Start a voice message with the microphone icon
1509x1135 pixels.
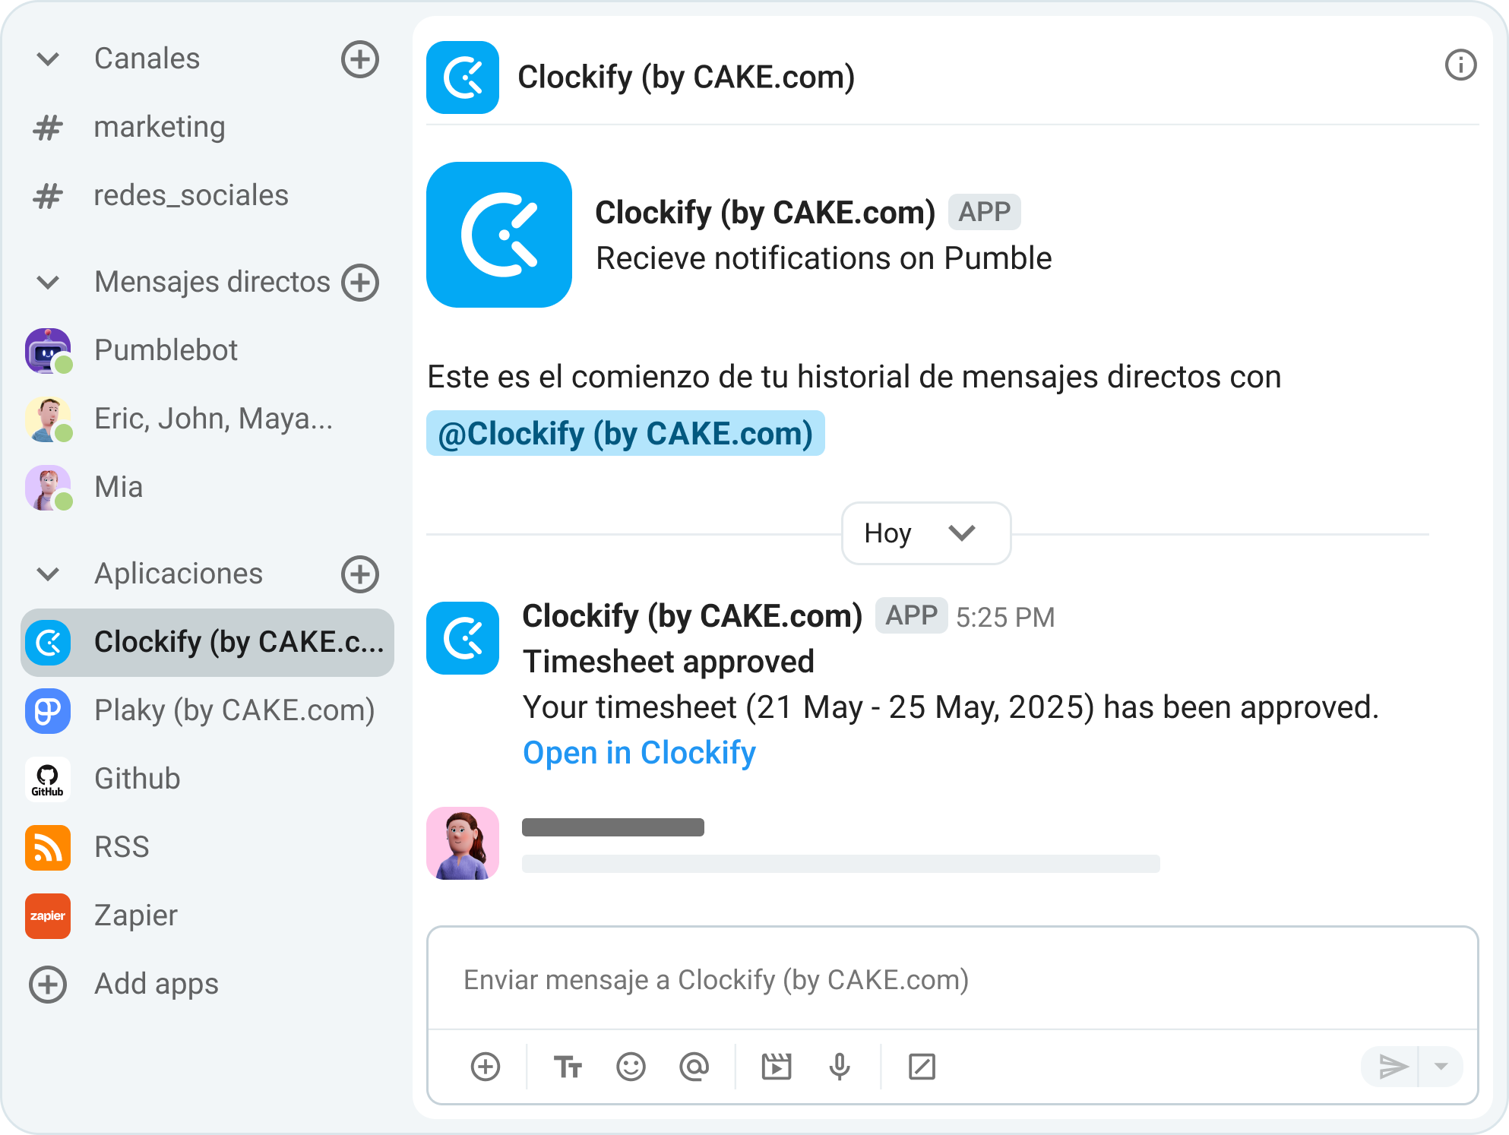(839, 1067)
